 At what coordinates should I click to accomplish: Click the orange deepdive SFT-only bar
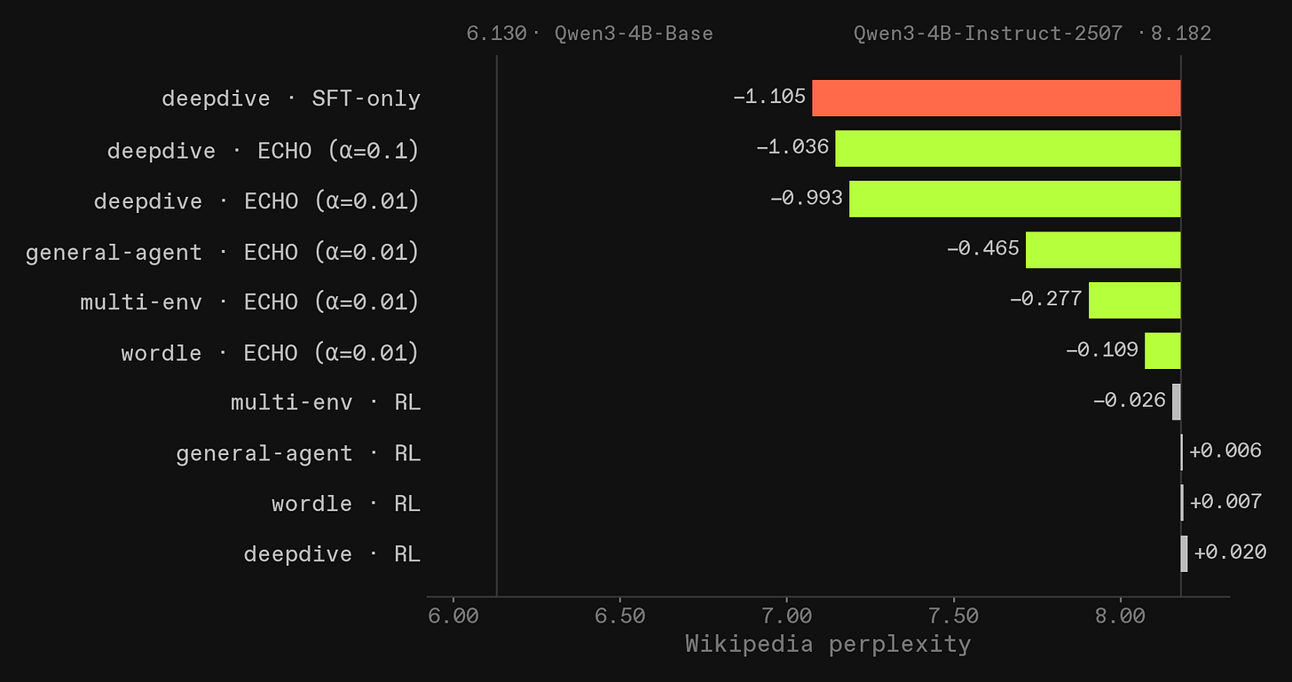point(997,98)
